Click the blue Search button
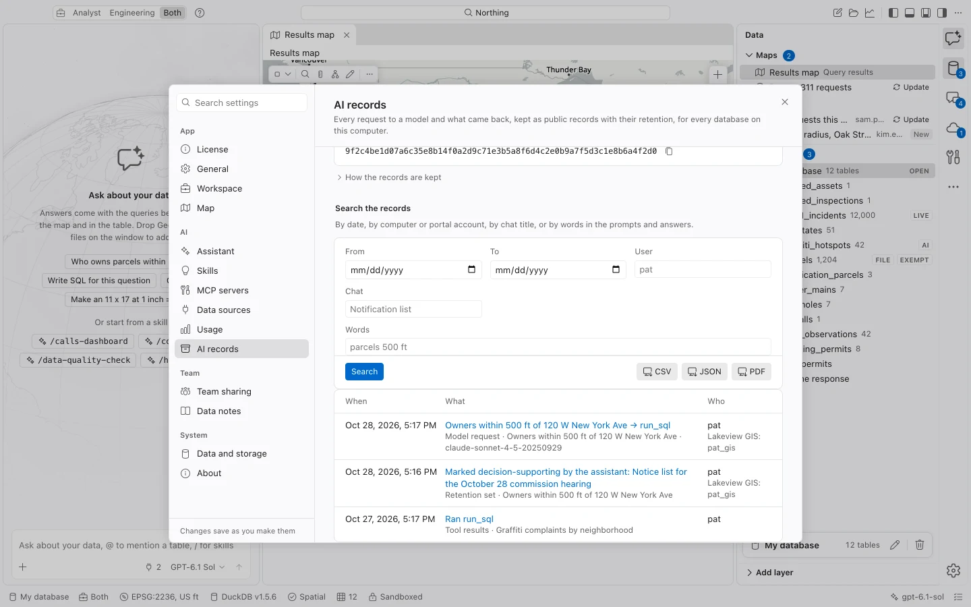Viewport: 971px width, 607px height. (364, 372)
